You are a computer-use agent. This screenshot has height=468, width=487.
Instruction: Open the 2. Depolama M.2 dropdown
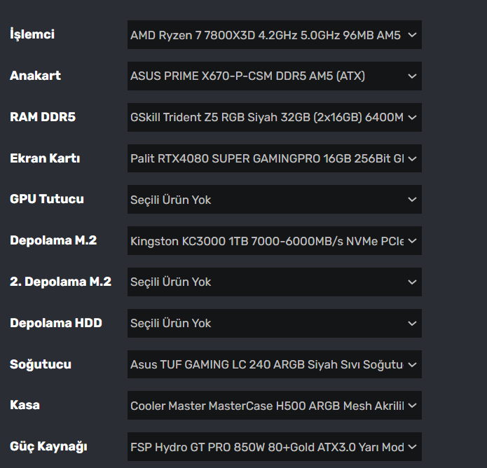point(274,282)
